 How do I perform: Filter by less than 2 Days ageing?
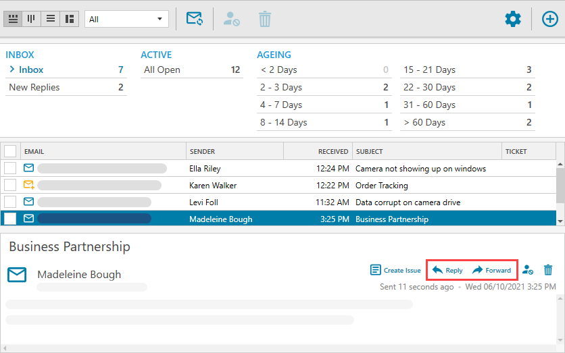click(324, 70)
